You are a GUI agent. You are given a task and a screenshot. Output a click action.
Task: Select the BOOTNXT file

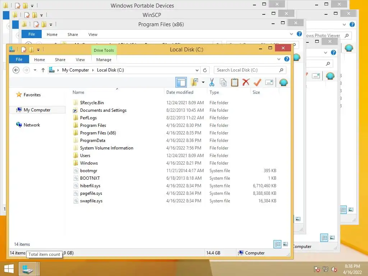(x=90, y=178)
